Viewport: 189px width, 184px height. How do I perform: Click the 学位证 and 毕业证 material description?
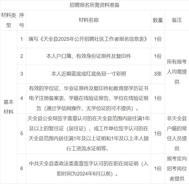click(89, 98)
